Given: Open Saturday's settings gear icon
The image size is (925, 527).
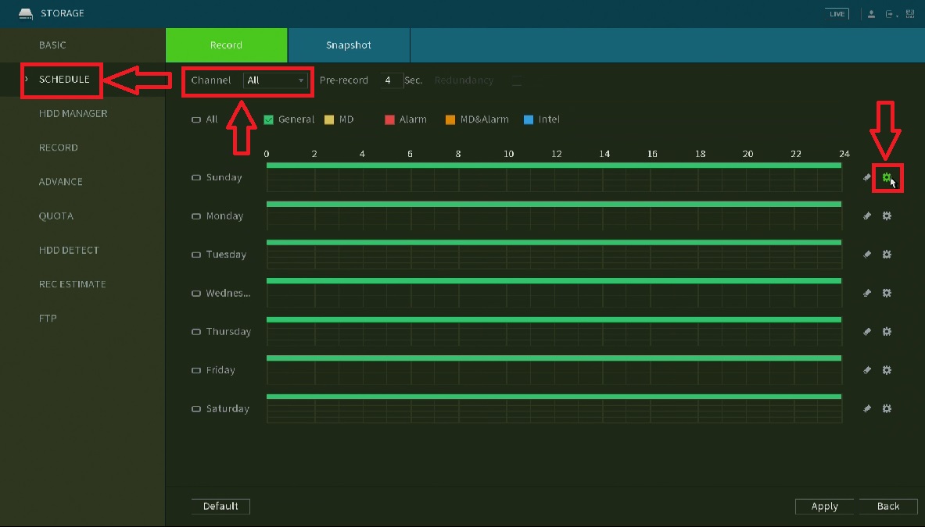Looking at the screenshot, I should pos(887,408).
